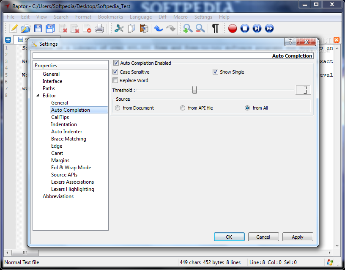Select Brace Matching under Editor
345x270 pixels.
click(68, 139)
